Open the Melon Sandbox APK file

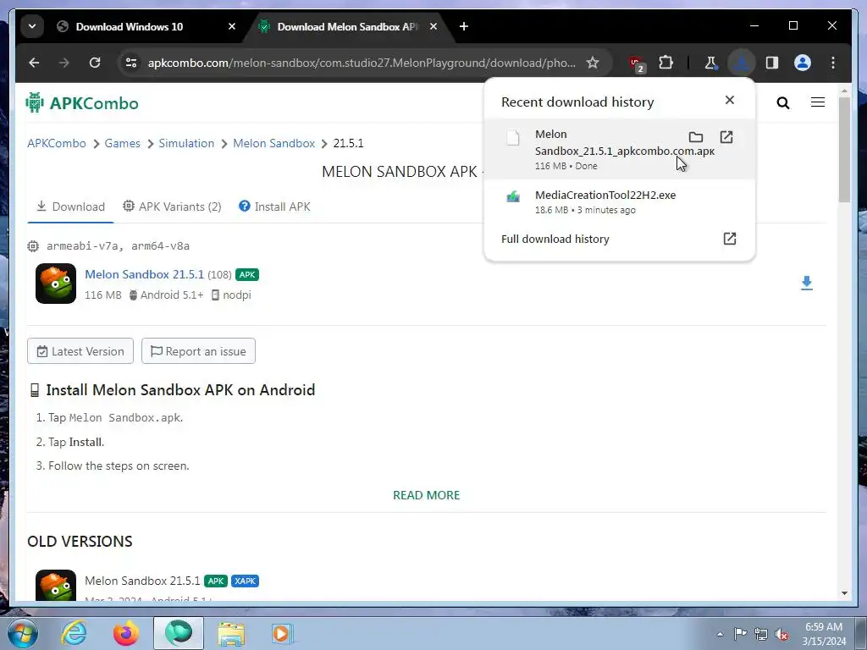coord(726,137)
